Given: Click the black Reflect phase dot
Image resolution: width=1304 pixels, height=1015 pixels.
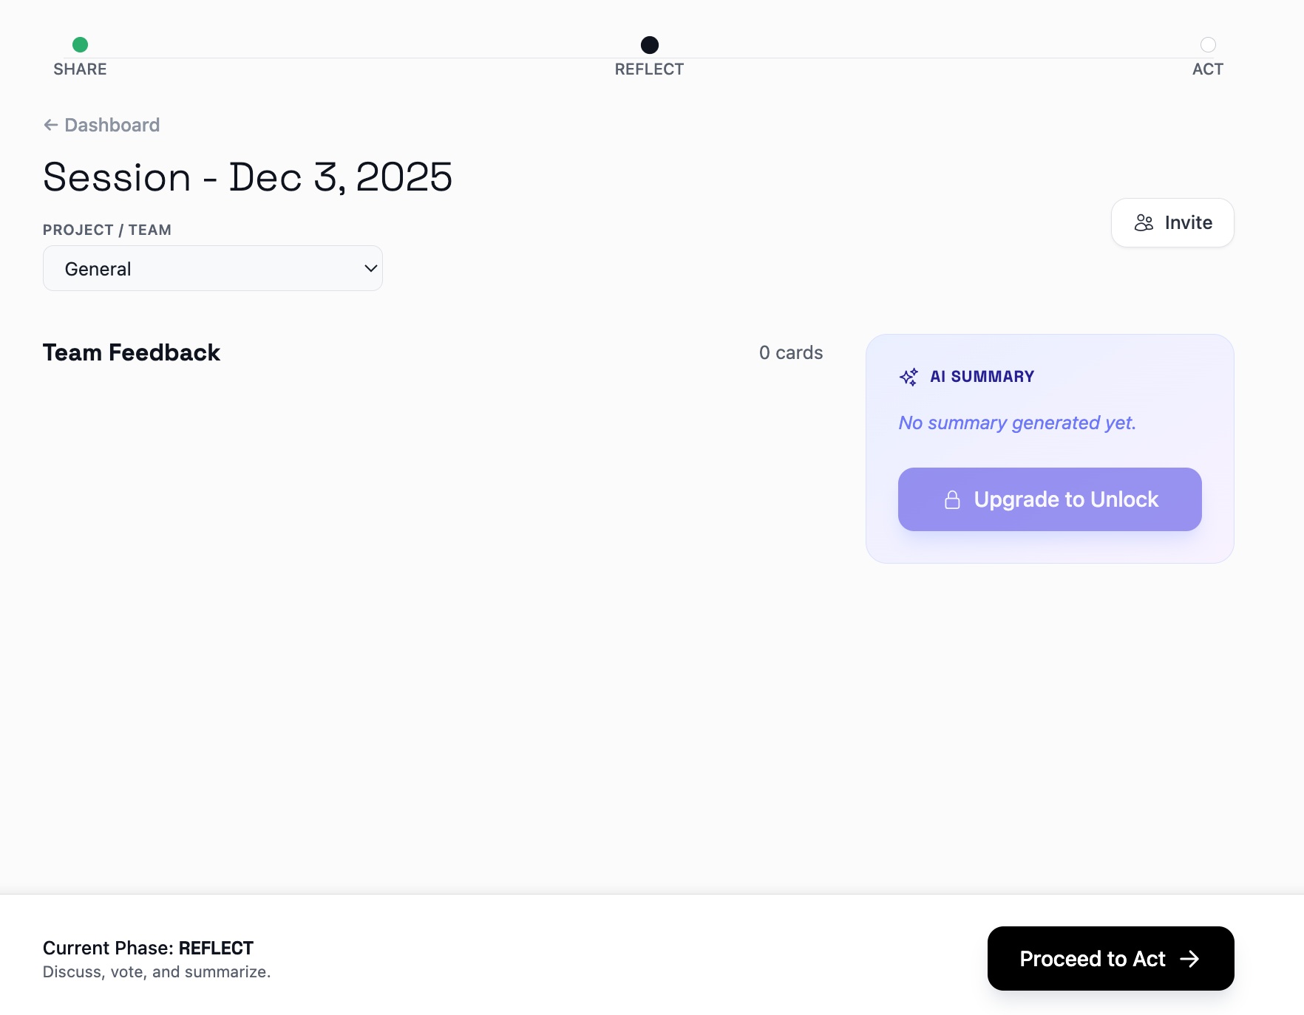Looking at the screenshot, I should click(x=650, y=45).
